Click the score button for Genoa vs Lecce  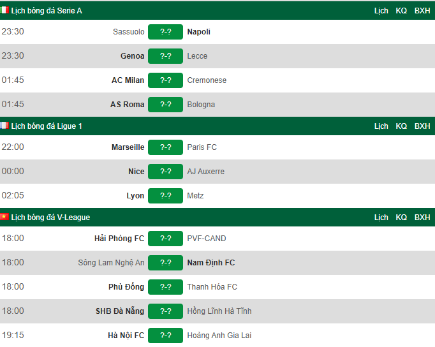165,56
